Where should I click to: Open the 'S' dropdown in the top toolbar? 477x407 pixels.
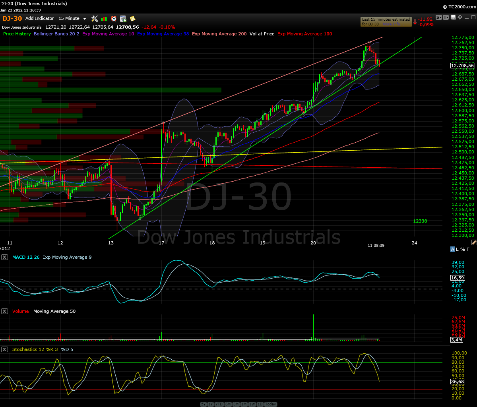point(439,17)
